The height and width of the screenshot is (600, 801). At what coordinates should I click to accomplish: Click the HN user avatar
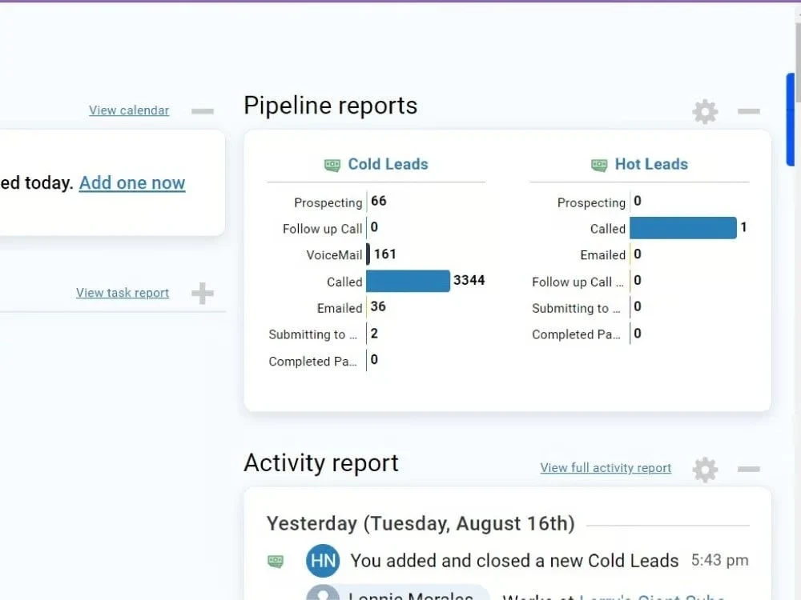click(323, 561)
